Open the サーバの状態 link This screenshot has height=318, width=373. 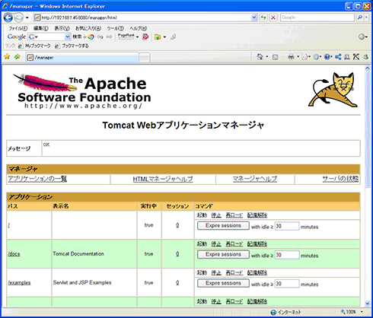[340, 179]
